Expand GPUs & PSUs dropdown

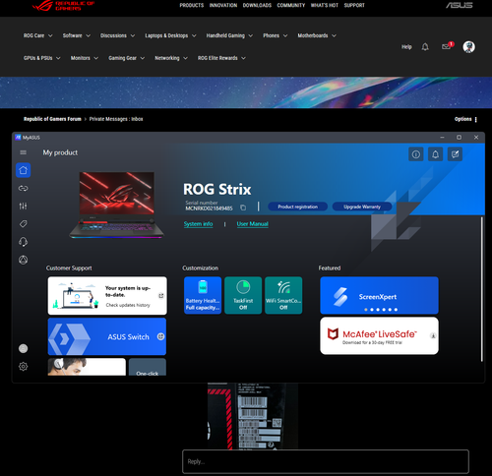click(x=41, y=58)
